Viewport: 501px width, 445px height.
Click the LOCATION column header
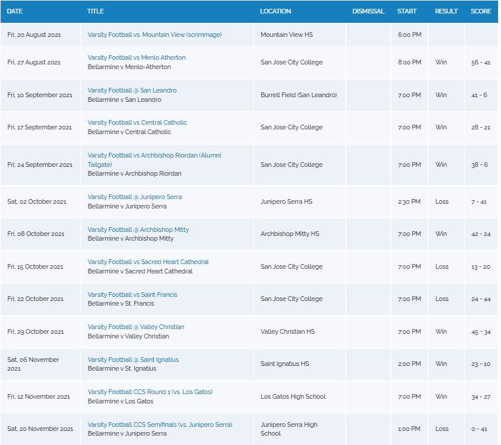point(275,11)
